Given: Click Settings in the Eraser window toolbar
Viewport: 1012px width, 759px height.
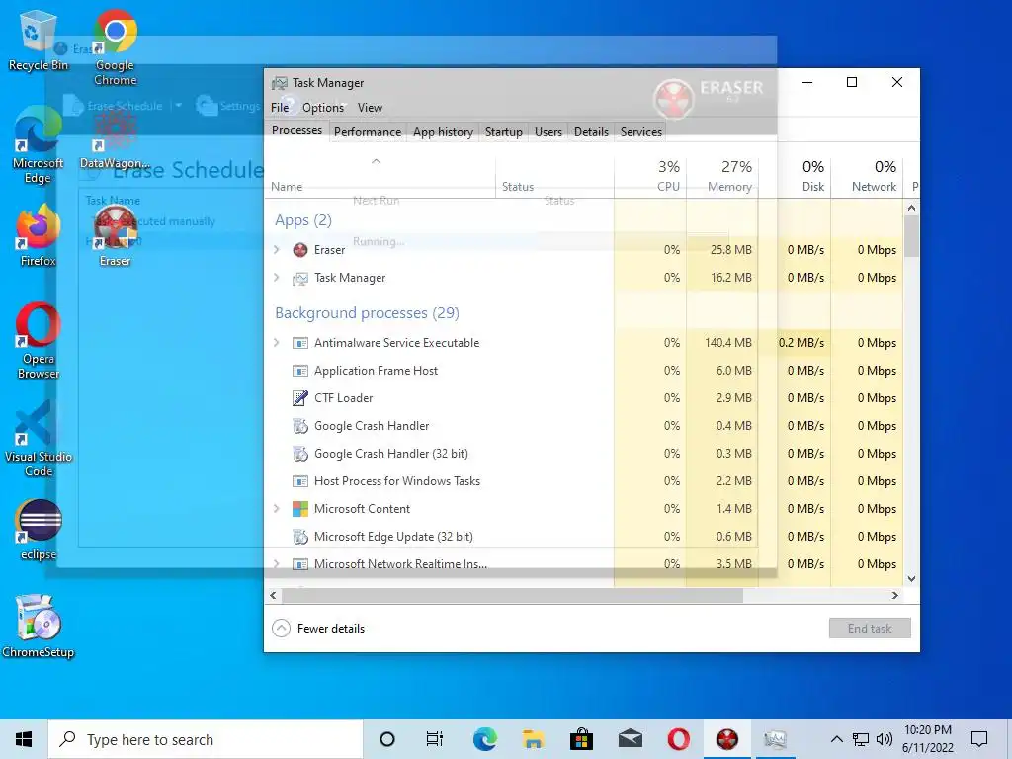Looking at the screenshot, I should point(229,105).
